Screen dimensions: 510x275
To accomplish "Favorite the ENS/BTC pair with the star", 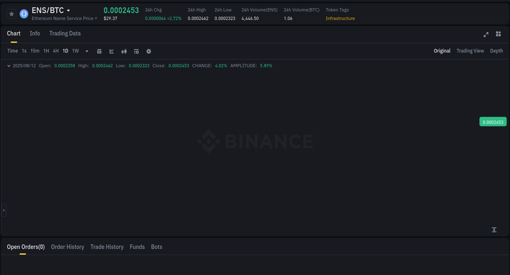I will (x=11, y=13).
